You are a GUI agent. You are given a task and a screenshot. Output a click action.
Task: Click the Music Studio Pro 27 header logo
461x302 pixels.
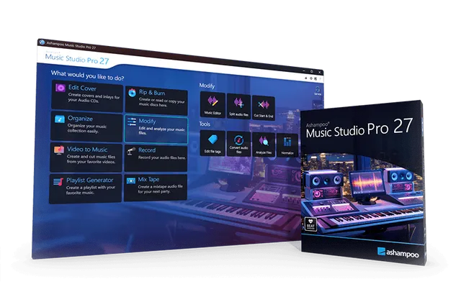pos(77,58)
